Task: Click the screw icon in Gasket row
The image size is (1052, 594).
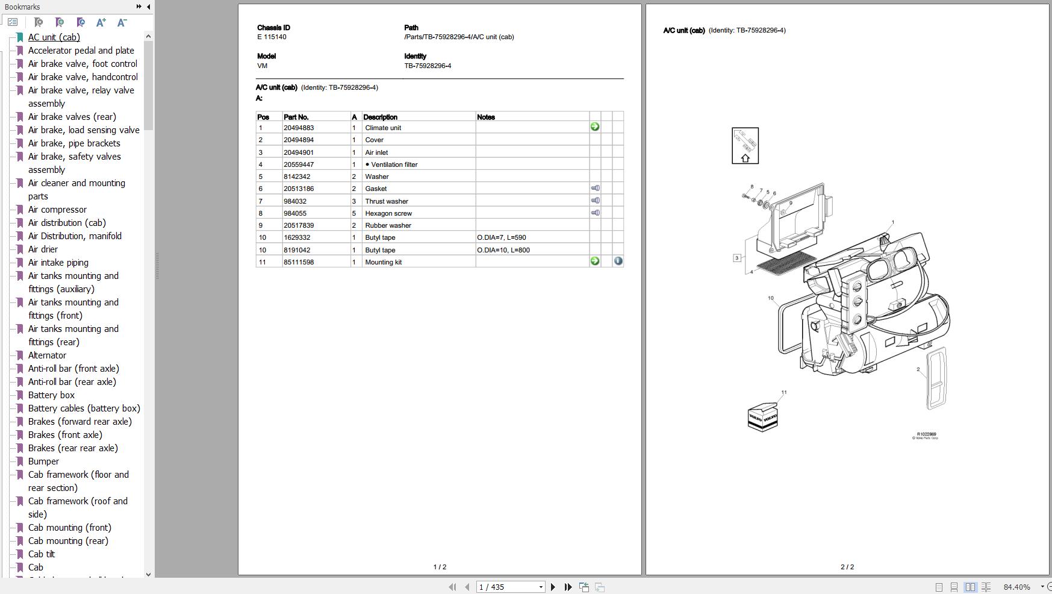Action: point(595,188)
